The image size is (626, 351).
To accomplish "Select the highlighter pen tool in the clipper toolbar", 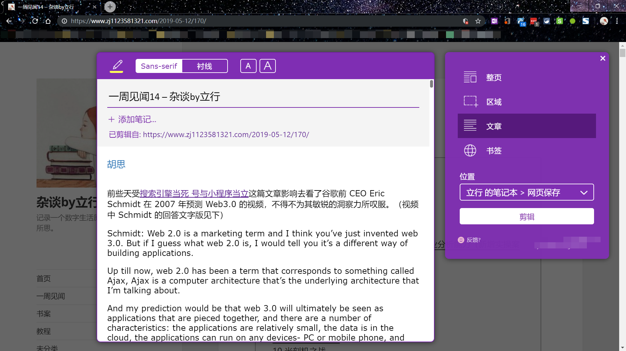I will tap(116, 66).
